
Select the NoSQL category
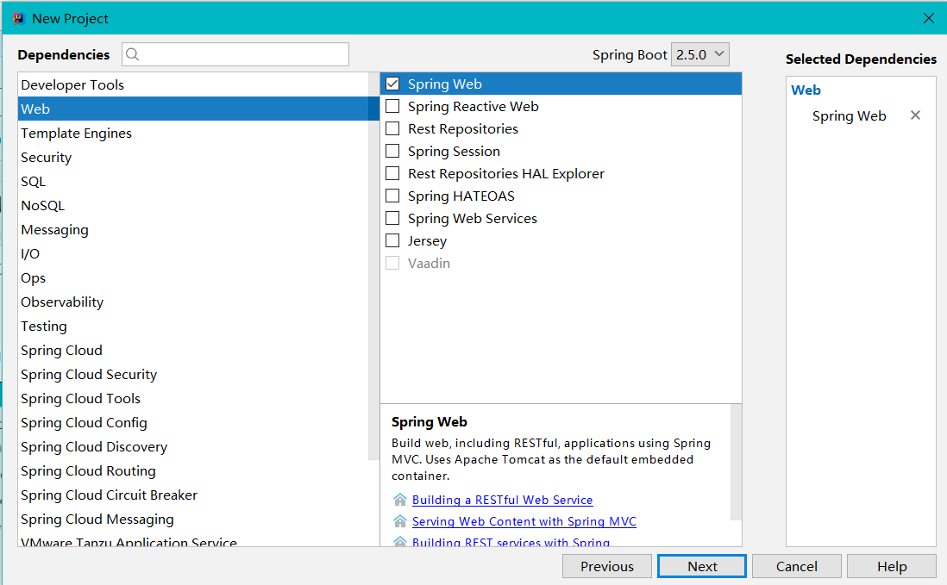tap(193, 205)
